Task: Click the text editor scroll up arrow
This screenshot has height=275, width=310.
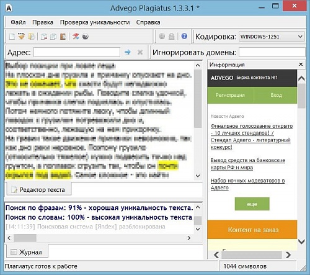Action: point(198,65)
